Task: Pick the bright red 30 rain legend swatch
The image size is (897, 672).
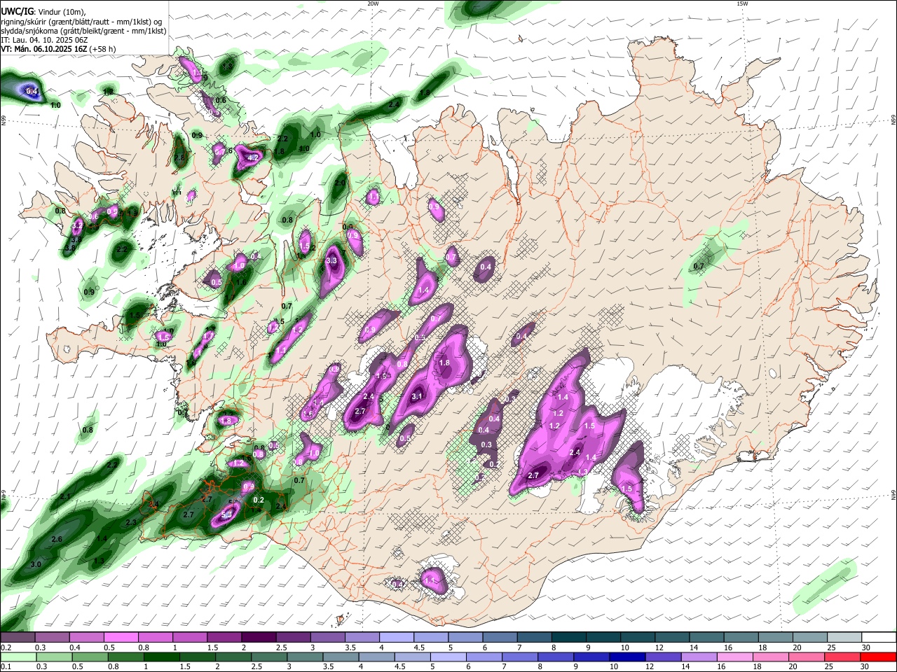Action: tap(878, 657)
